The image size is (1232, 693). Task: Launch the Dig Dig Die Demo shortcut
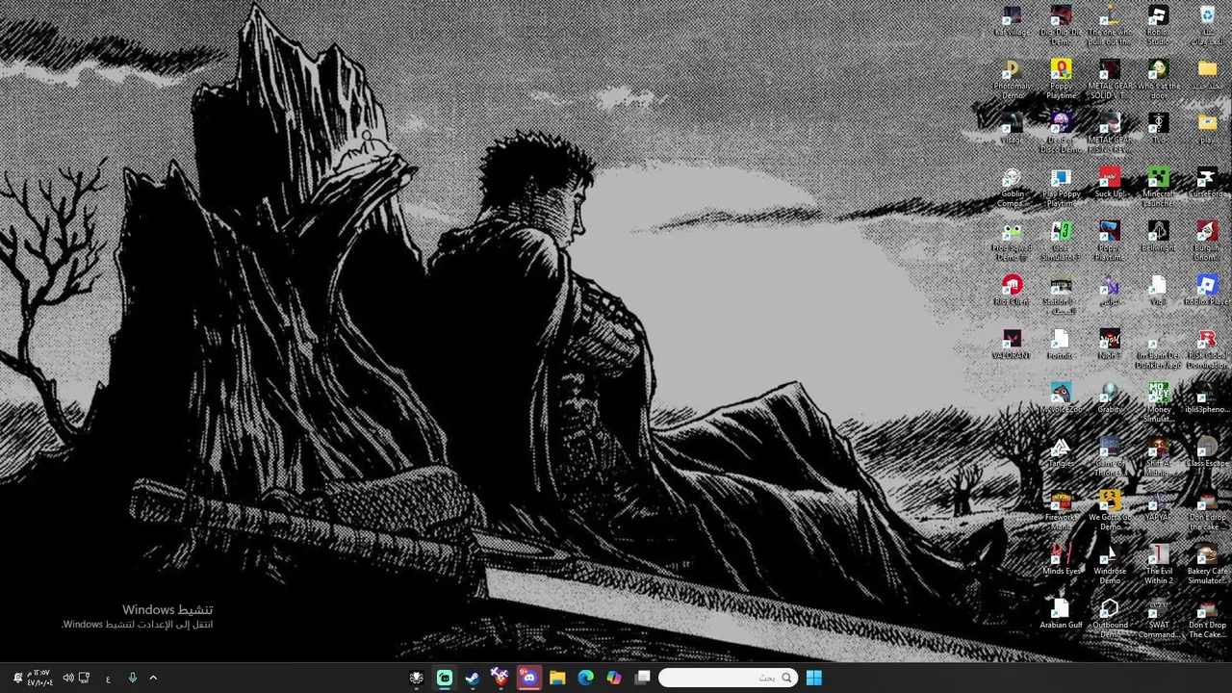1061,26
